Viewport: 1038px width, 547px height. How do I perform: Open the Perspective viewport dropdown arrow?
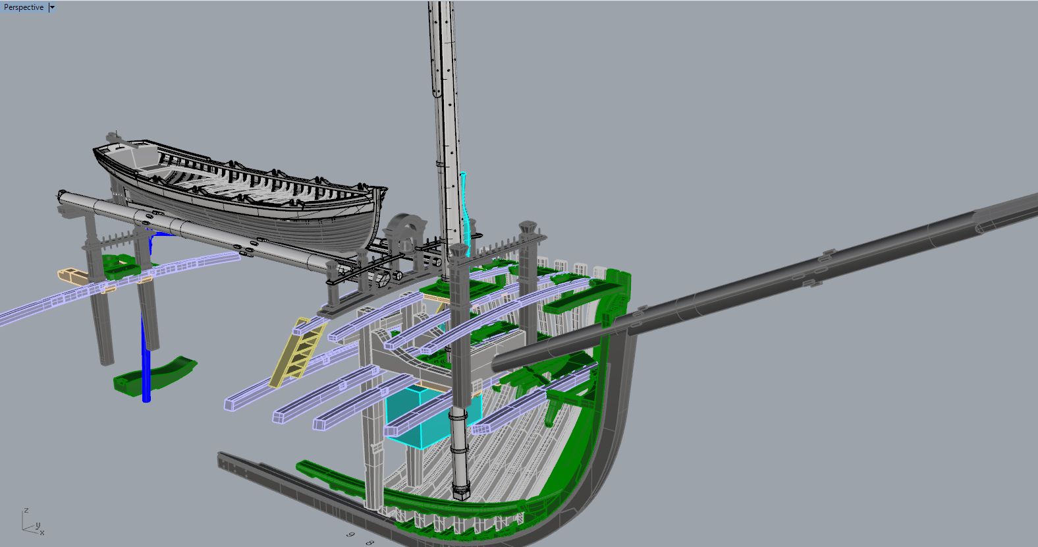tap(53, 7)
